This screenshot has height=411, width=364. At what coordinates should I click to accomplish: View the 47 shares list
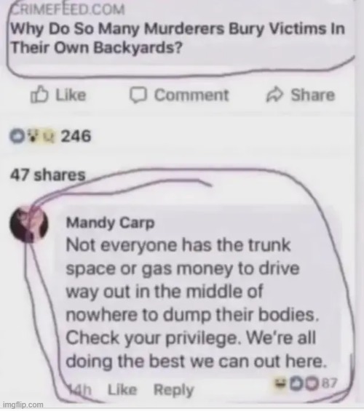(48, 175)
